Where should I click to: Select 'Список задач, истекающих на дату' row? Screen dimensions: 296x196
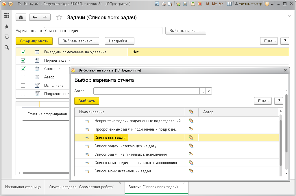177,146
